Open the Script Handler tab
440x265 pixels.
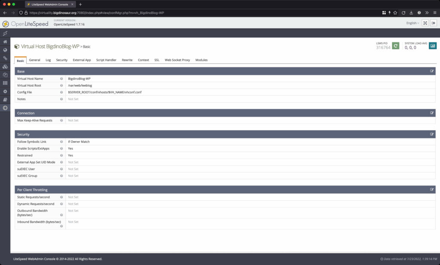[106, 60]
